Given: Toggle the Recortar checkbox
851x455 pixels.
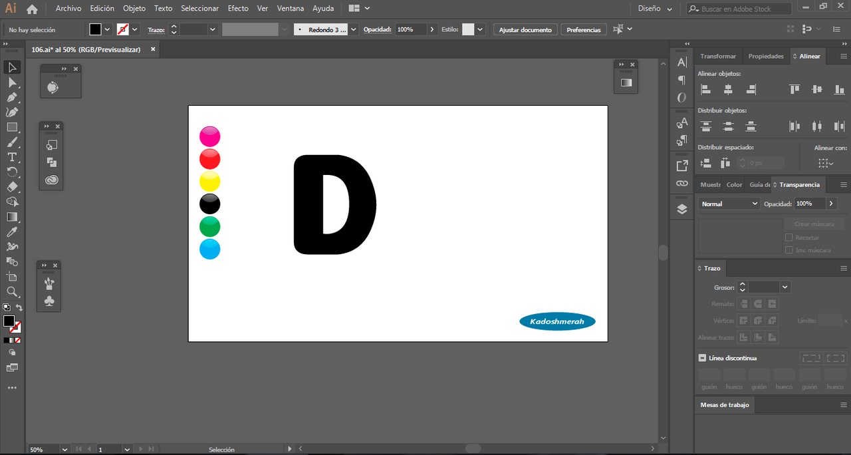Looking at the screenshot, I should (x=789, y=237).
